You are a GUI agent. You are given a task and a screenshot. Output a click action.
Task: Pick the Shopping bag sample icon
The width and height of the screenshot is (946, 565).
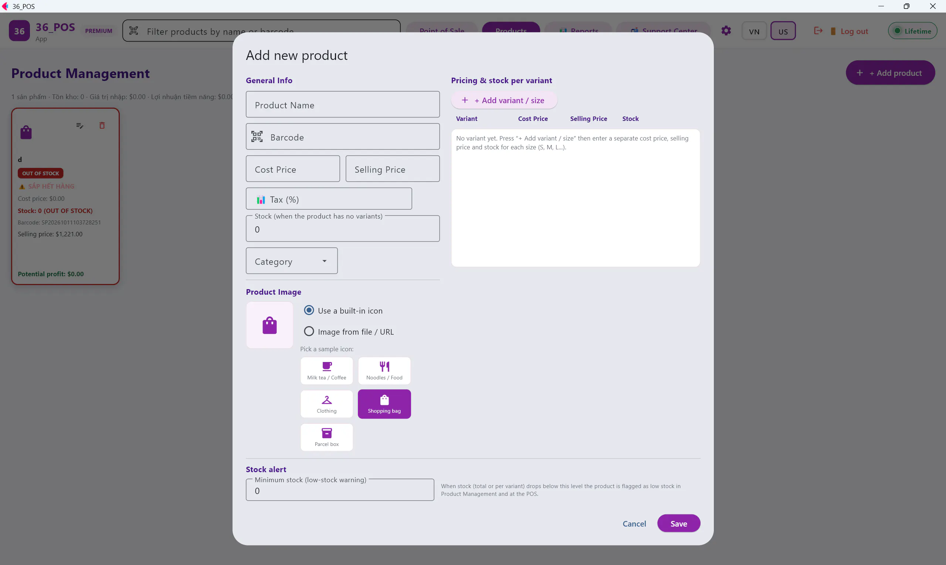click(x=384, y=404)
